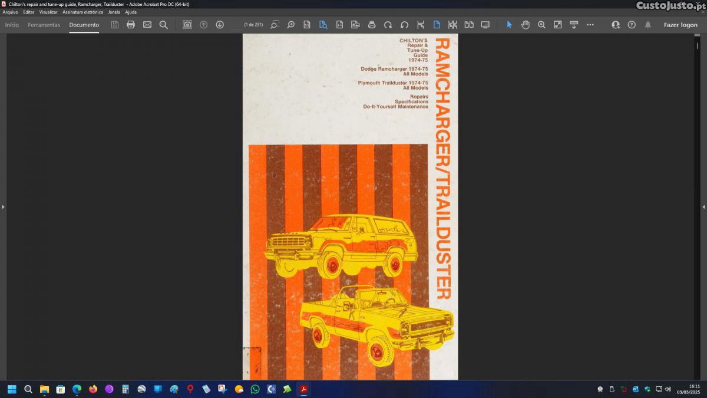Switch to the Ferramentas tab
The height and width of the screenshot is (398, 707).
[44, 25]
